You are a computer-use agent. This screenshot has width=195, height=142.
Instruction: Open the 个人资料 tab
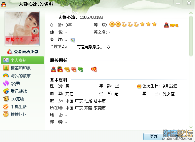click(x=23, y=60)
